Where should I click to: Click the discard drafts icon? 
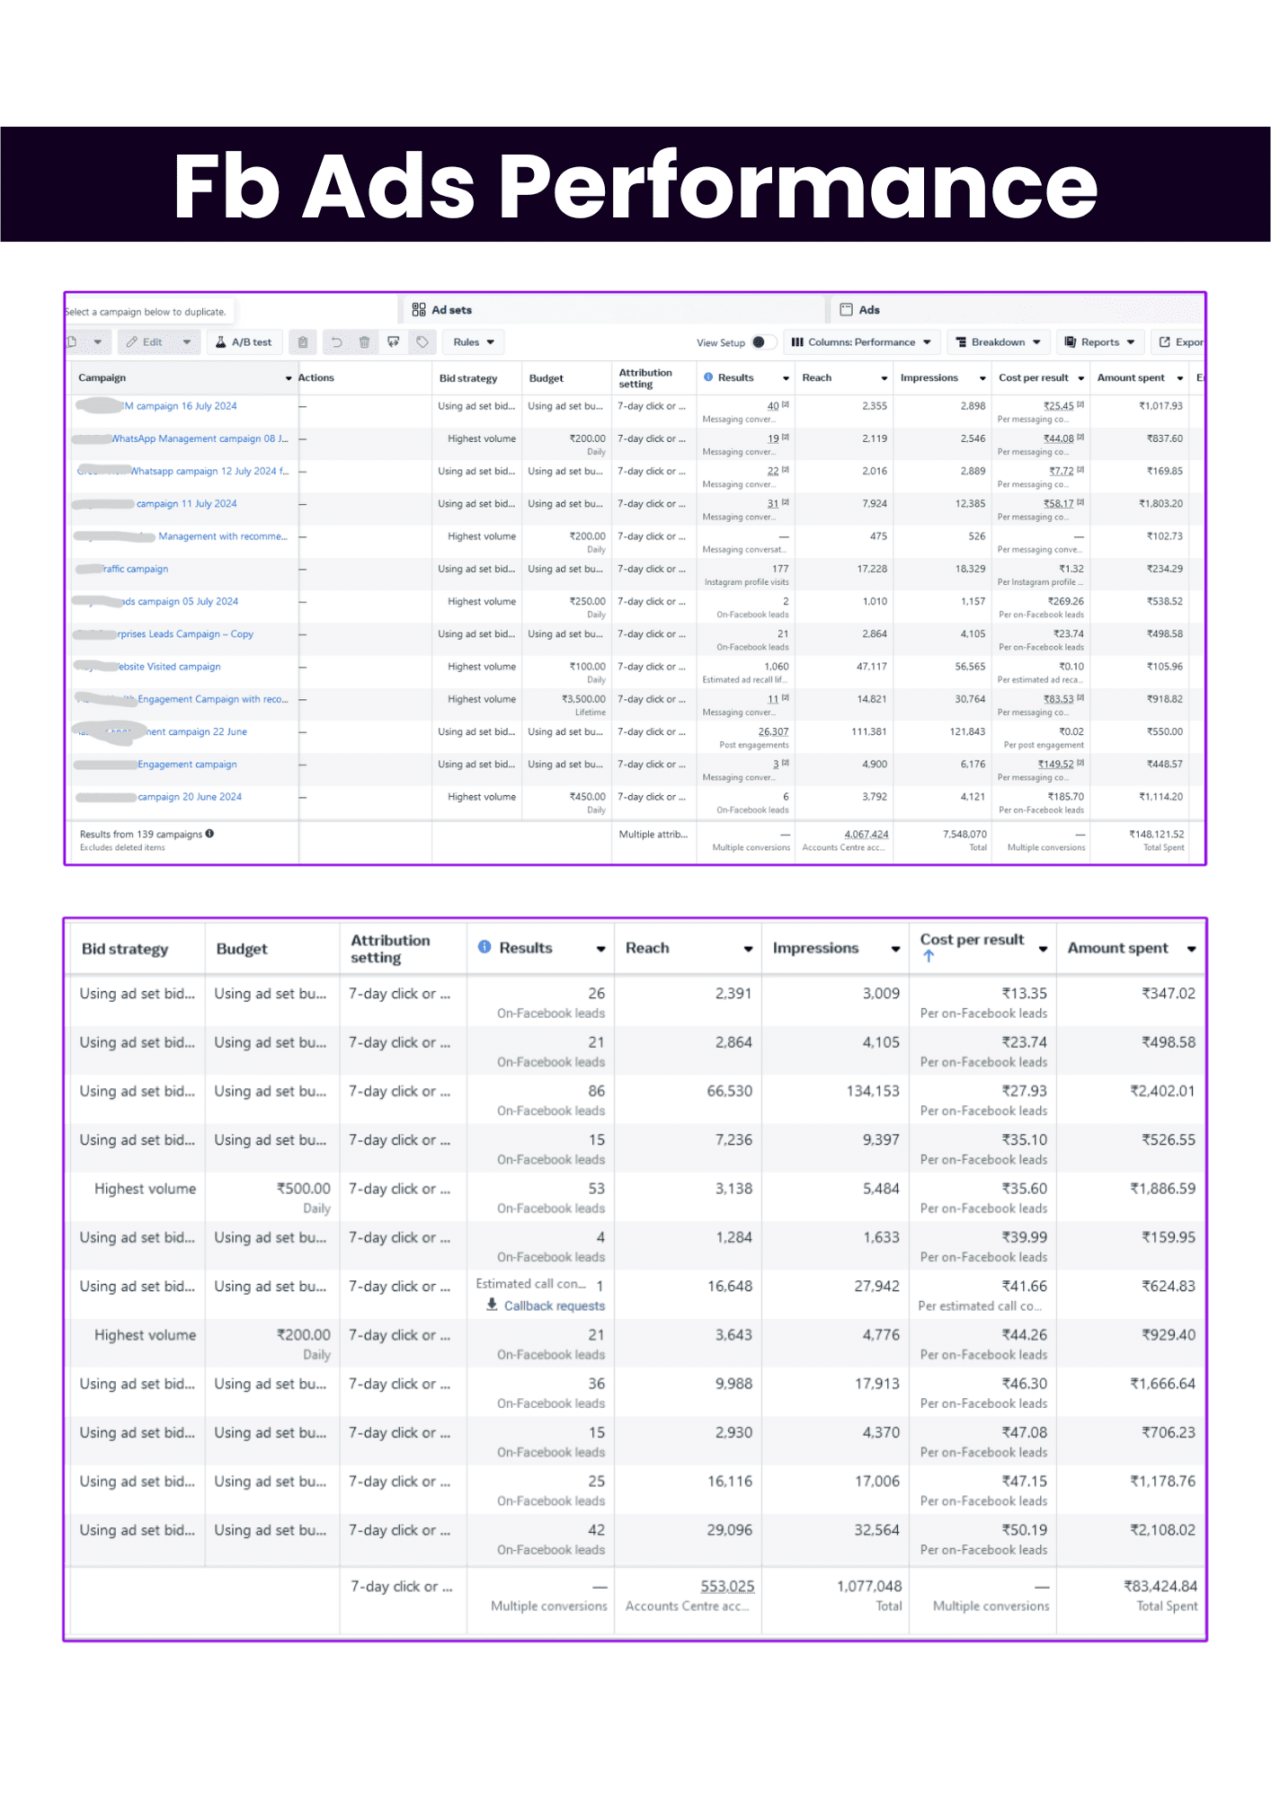click(393, 342)
